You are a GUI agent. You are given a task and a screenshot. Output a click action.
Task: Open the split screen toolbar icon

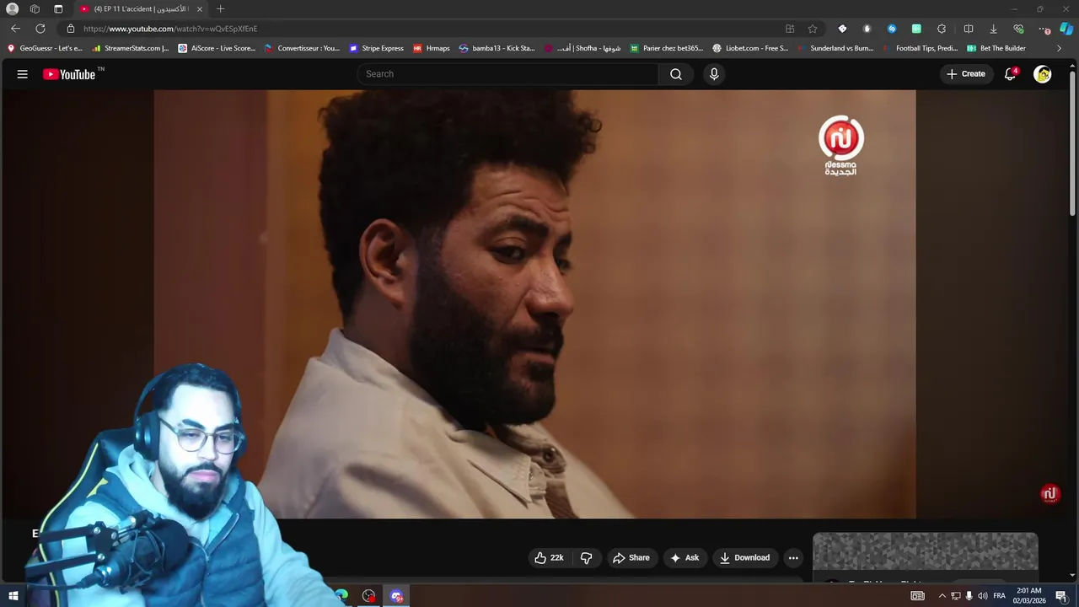point(968,28)
